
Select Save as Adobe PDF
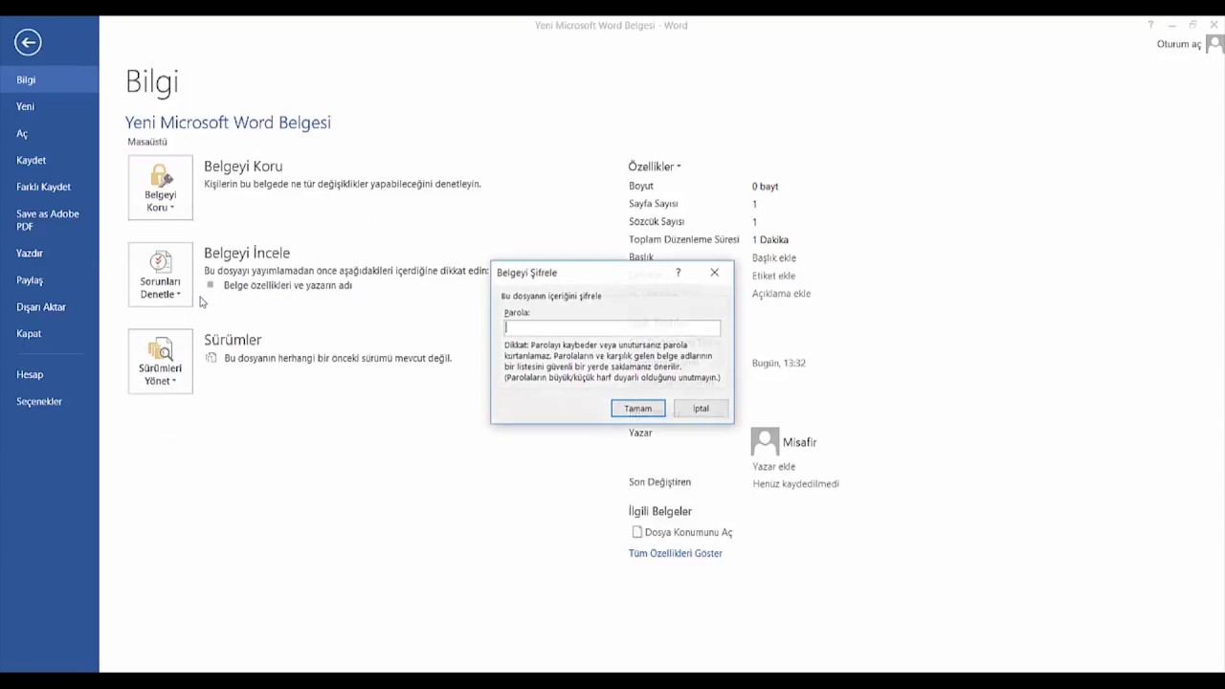pyautogui.click(x=49, y=220)
